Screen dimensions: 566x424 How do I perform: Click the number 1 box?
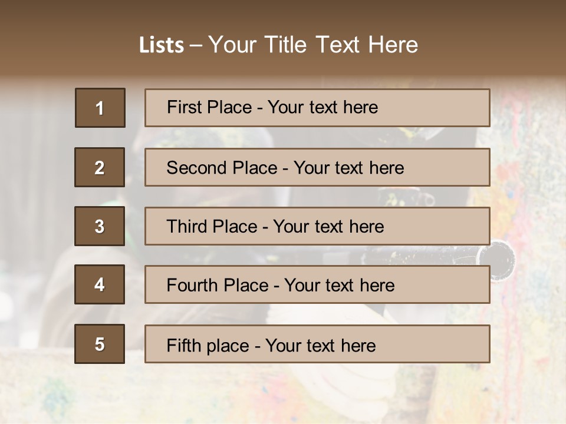click(100, 108)
